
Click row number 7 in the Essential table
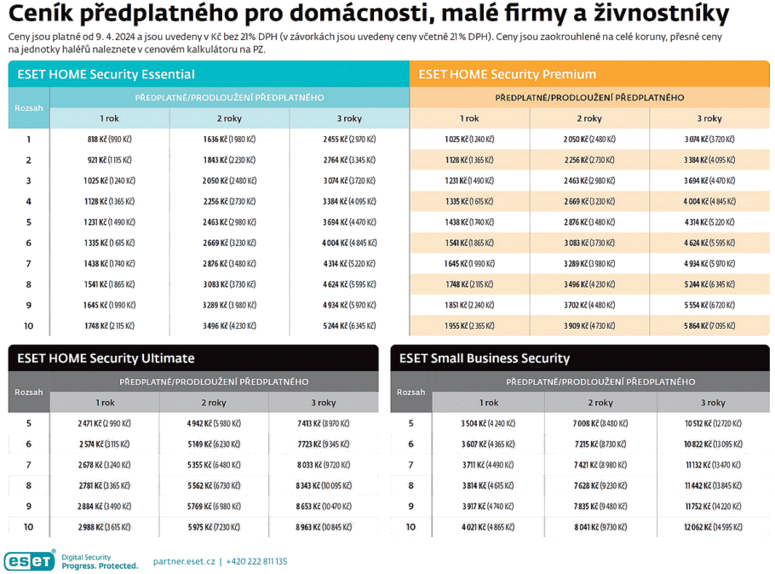coord(29,264)
